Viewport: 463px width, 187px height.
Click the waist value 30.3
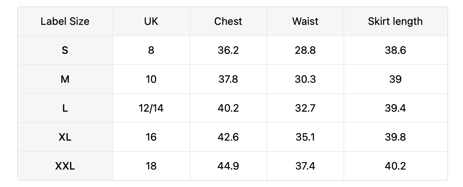coord(305,79)
